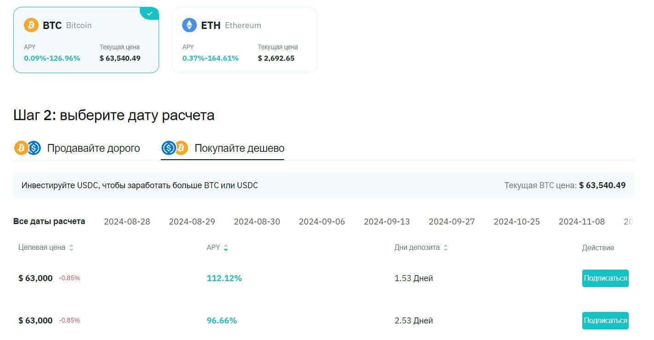654x340 pixels.
Task: Sort the table by APY arrows icon
Action: tap(226, 248)
